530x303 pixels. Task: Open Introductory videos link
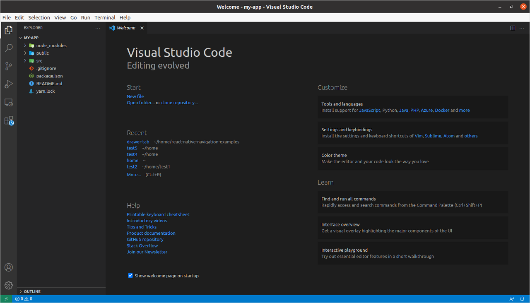147,221
